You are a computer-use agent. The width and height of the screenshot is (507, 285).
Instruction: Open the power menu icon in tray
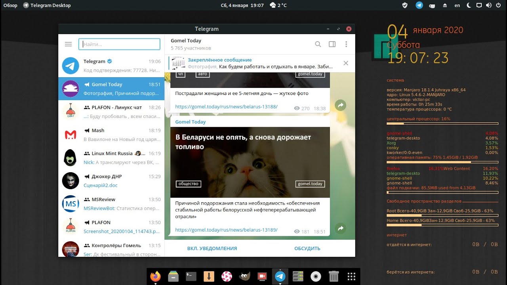point(499,6)
